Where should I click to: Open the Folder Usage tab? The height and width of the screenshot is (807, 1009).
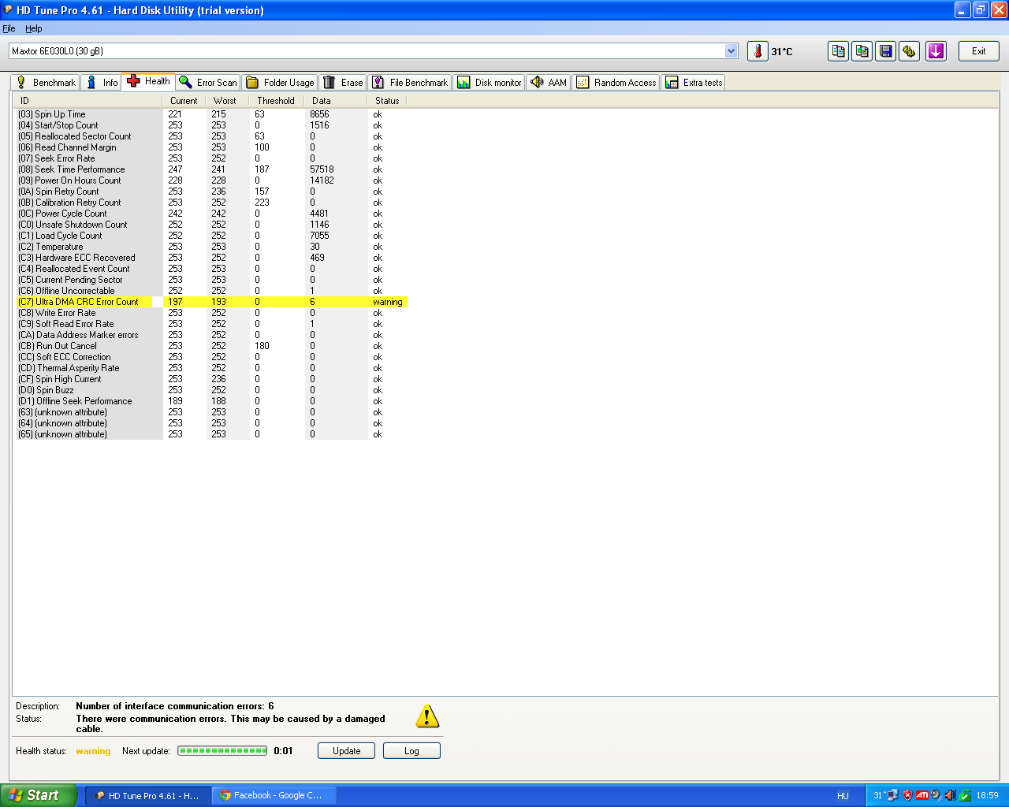(x=280, y=82)
